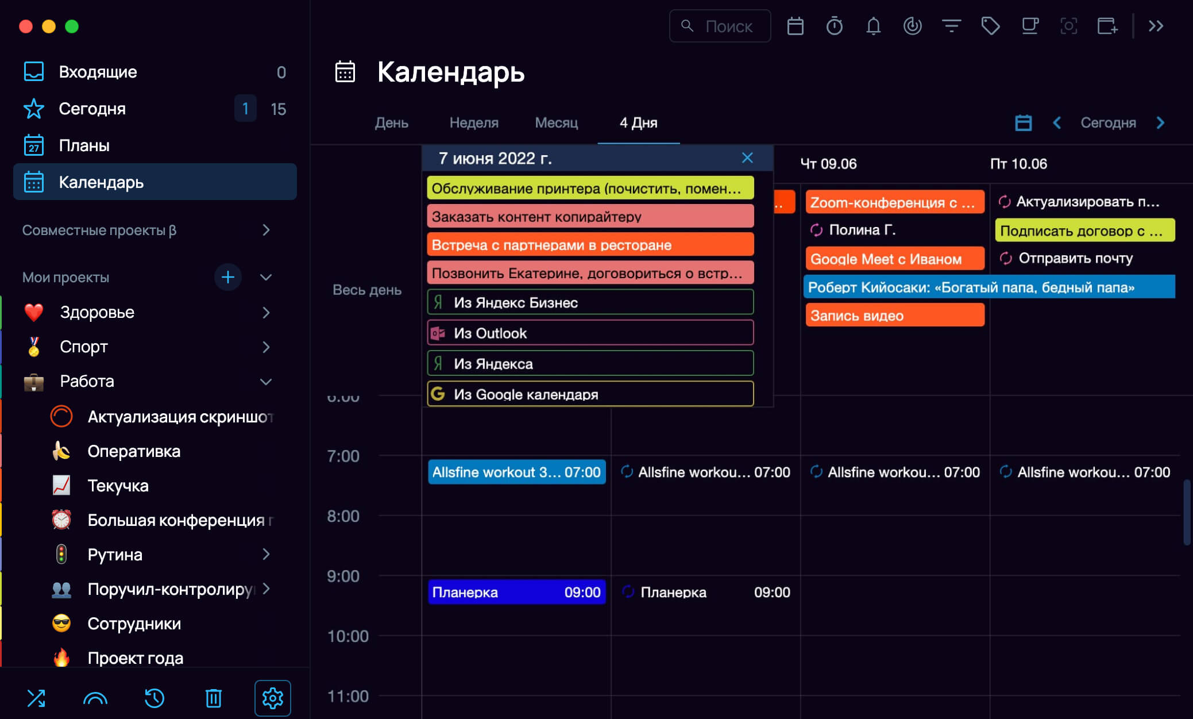Switch to День view tab
The image size is (1193, 719).
point(392,123)
